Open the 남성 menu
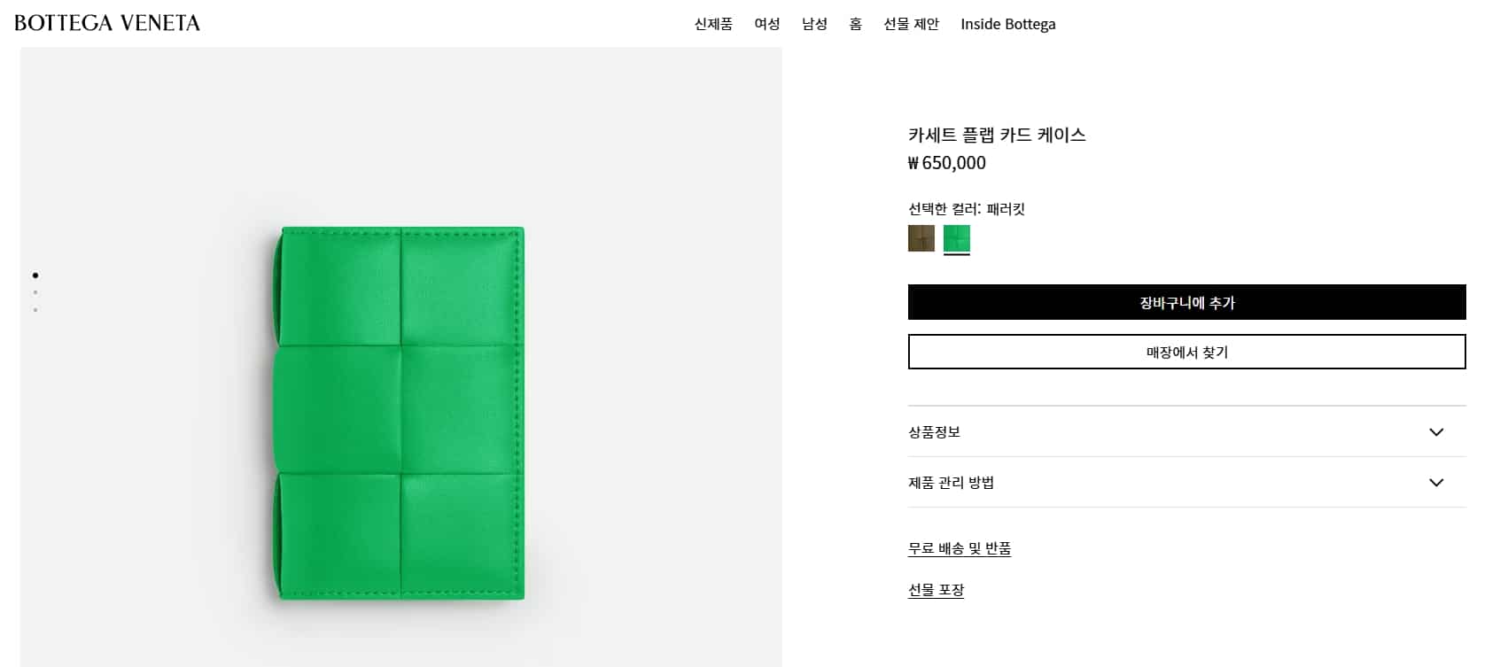The height and width of the screenshot is (667, 1500). click(814, 24)
